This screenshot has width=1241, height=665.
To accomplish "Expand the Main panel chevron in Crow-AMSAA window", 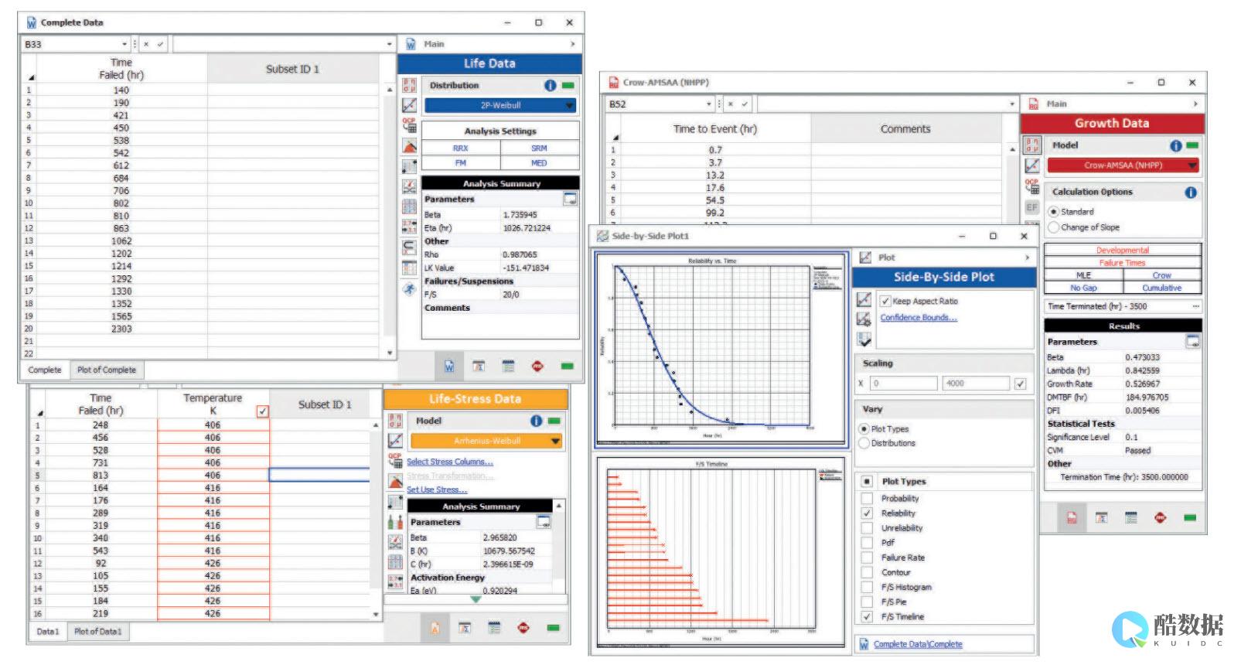I will [x=1195, y=104].
